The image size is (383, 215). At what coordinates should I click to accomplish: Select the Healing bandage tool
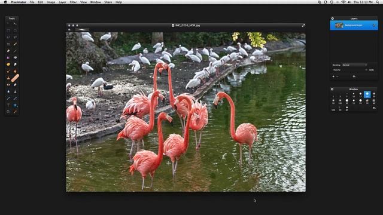click(x=15, y=78)
